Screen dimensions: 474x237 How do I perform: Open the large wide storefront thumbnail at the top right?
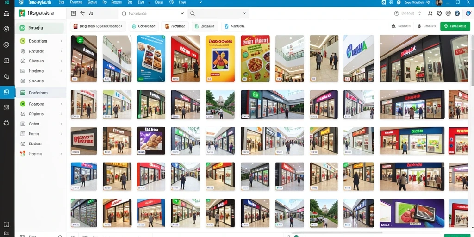(x=424, y=58)
